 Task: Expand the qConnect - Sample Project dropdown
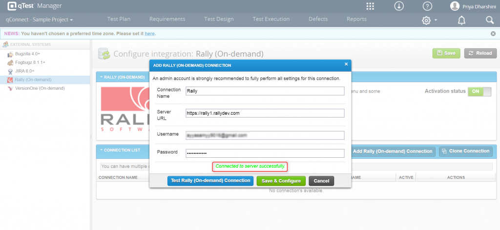click(40, 20)
